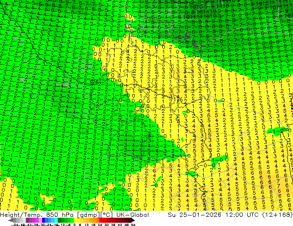Click the magenta swatch in the color legend

click(x=37, y=220)
